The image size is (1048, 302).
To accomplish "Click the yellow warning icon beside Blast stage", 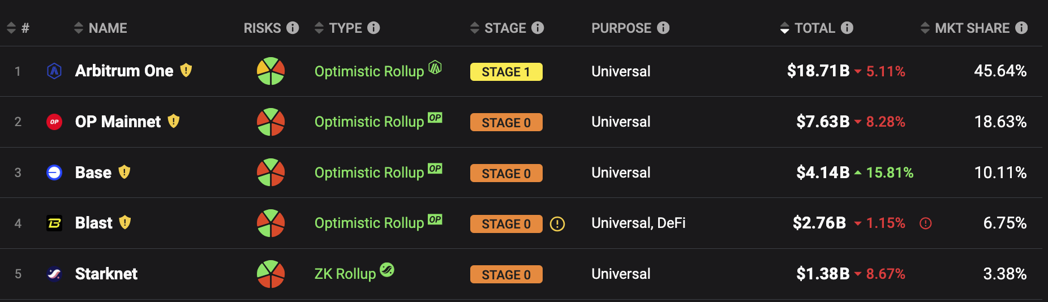I will (557, 224).
